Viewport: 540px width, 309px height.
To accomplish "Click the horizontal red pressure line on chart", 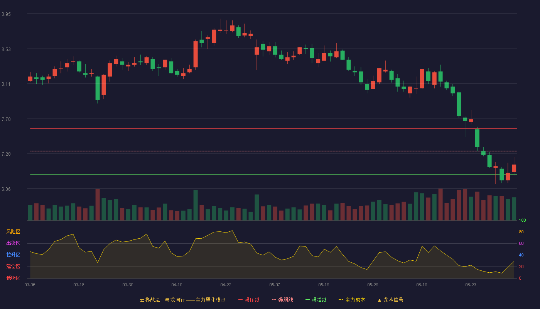I will (x=273, y=129).
